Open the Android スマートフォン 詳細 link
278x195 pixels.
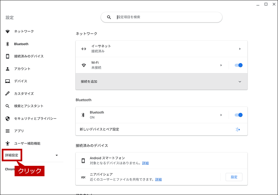[x=145, y=163]
